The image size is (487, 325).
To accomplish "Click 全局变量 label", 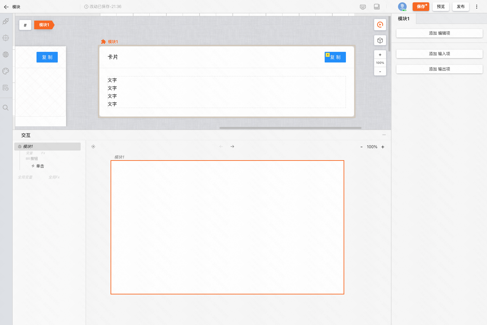I will [25, 177].
